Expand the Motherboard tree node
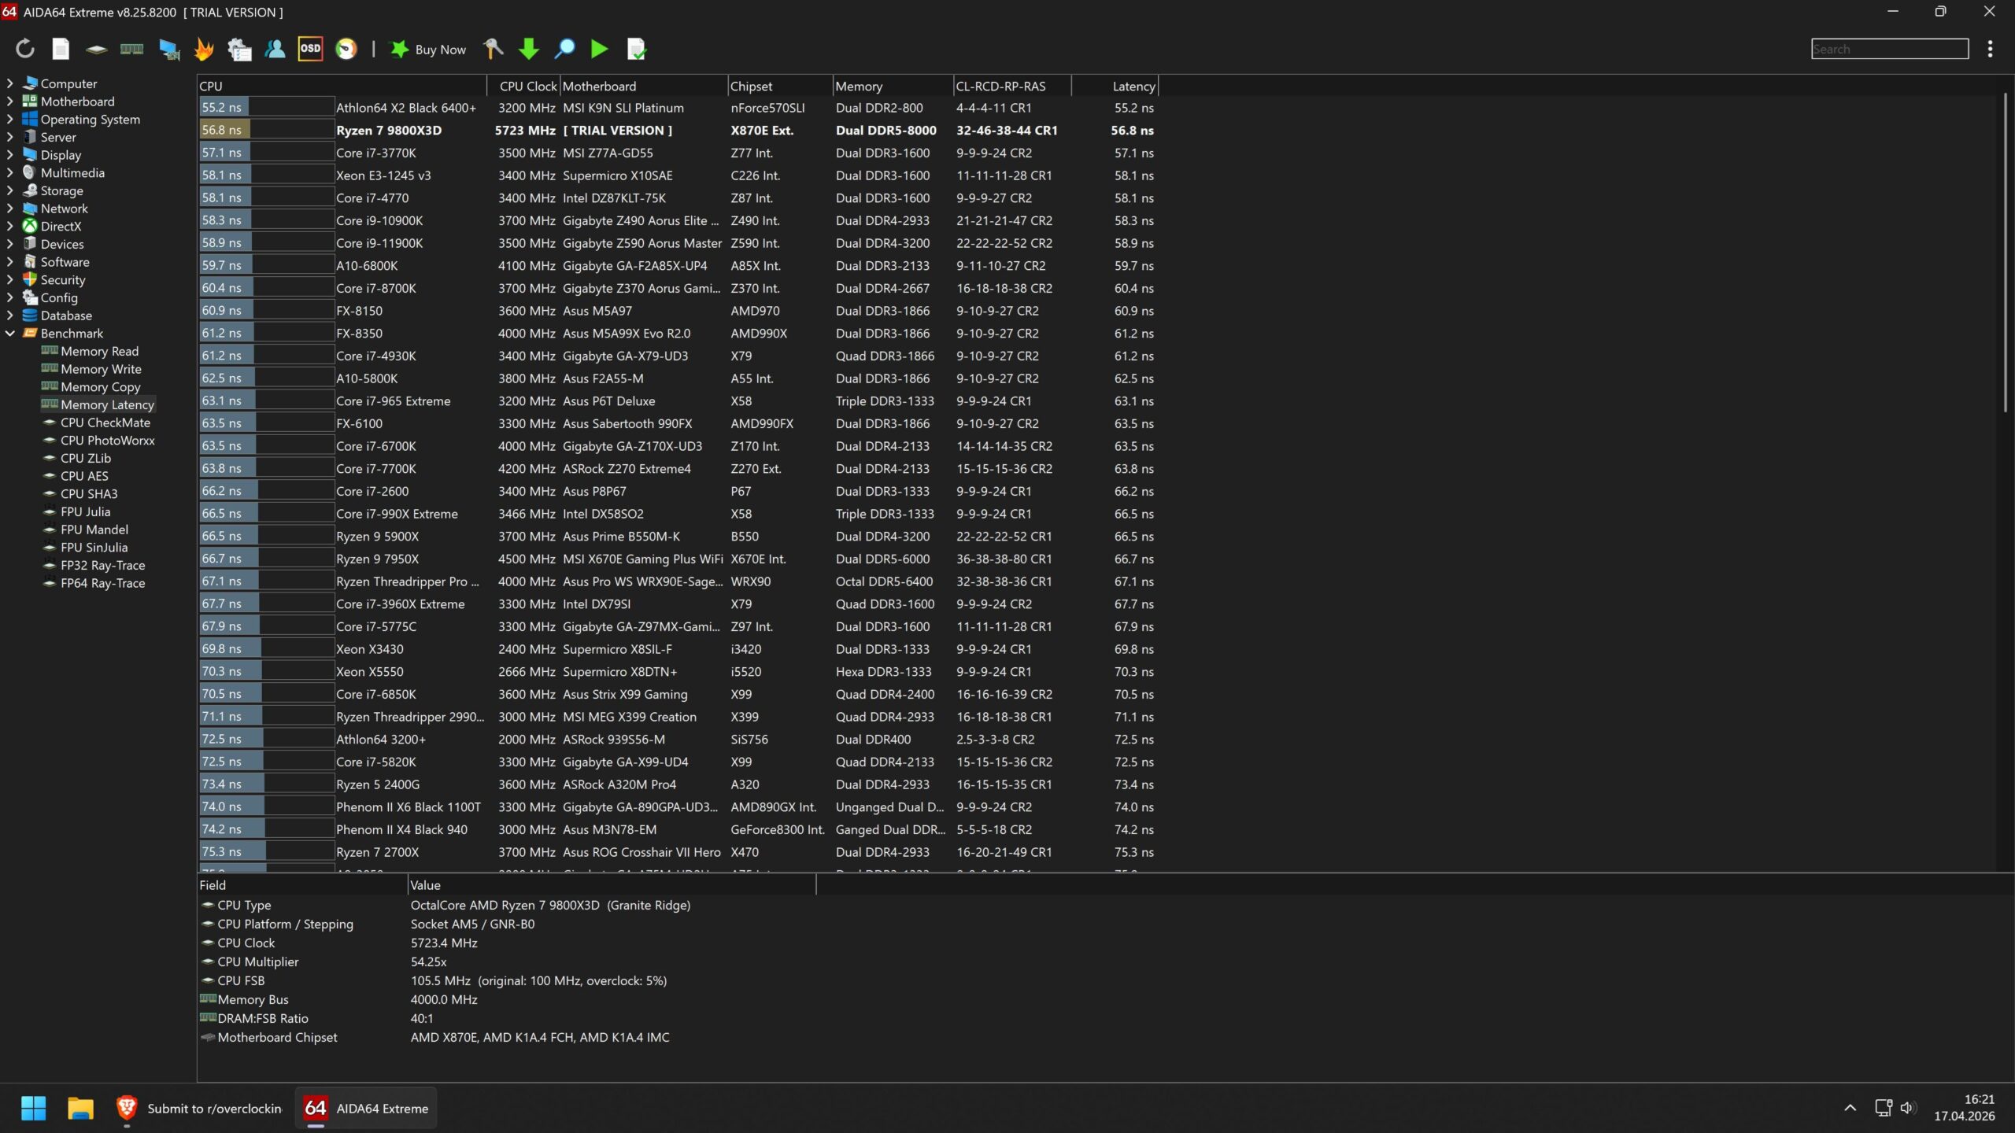 pos(10,101)
